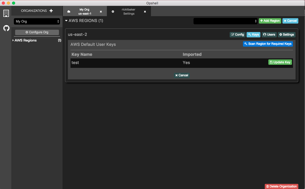Screen dimensions: 305x189
Task: Open the My Org organization dropdown
Action: click(x=37, y=22)
